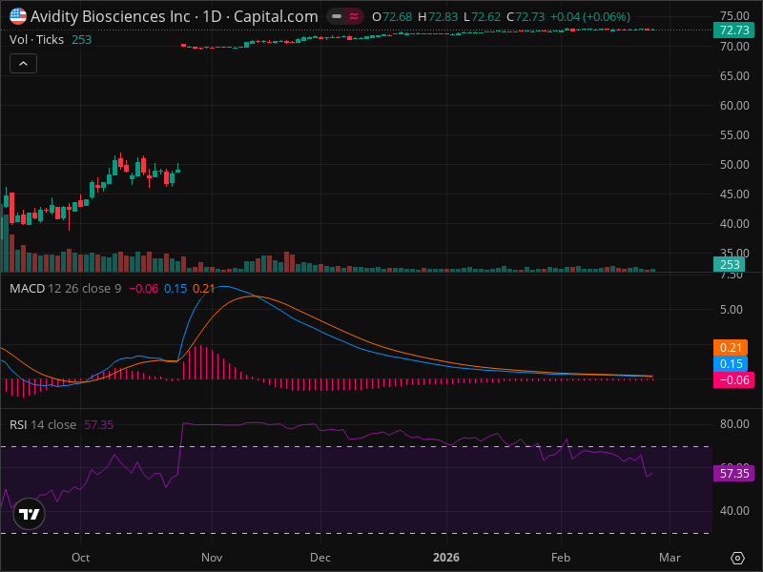Collapse the indicator legend chevron

coord(23,64)
